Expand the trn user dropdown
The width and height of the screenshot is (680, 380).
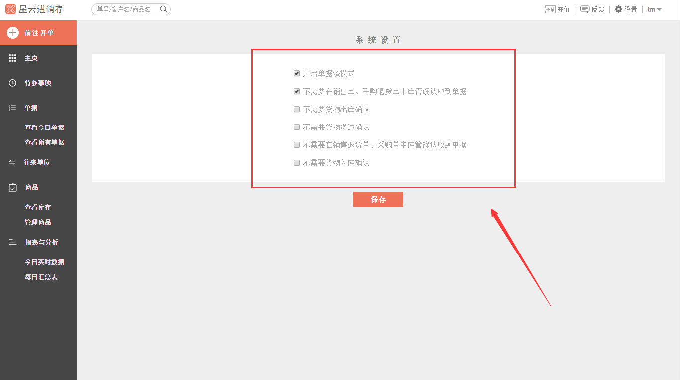[654, 9]
